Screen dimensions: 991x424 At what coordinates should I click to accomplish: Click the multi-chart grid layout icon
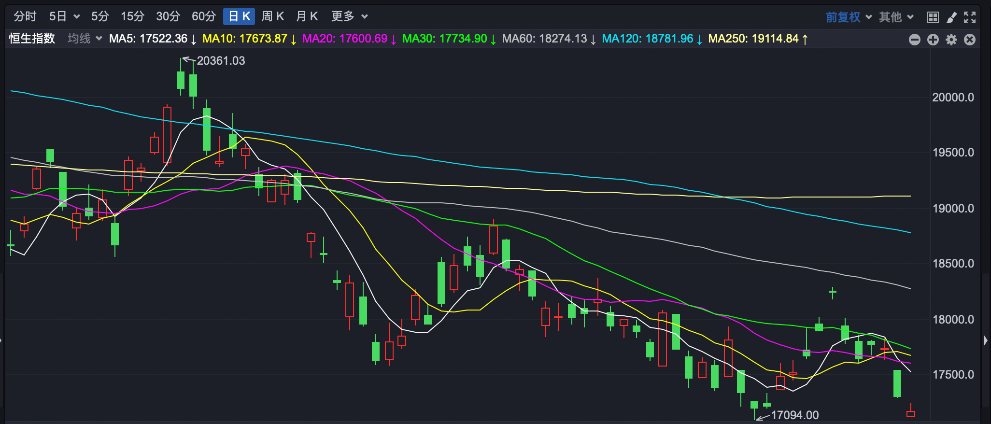click(x=933, y=17)
